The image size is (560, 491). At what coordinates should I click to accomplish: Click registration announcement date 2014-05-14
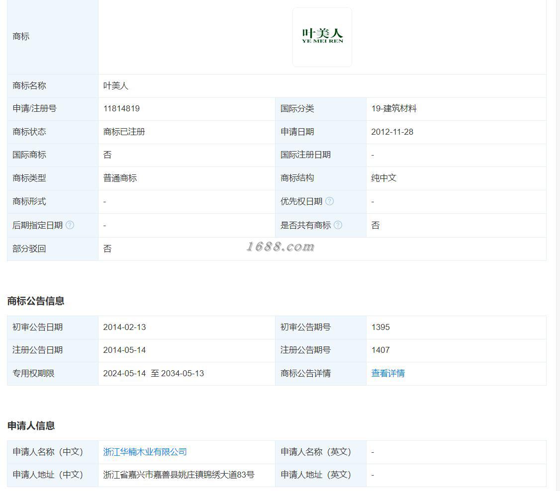tap(124, 350)
